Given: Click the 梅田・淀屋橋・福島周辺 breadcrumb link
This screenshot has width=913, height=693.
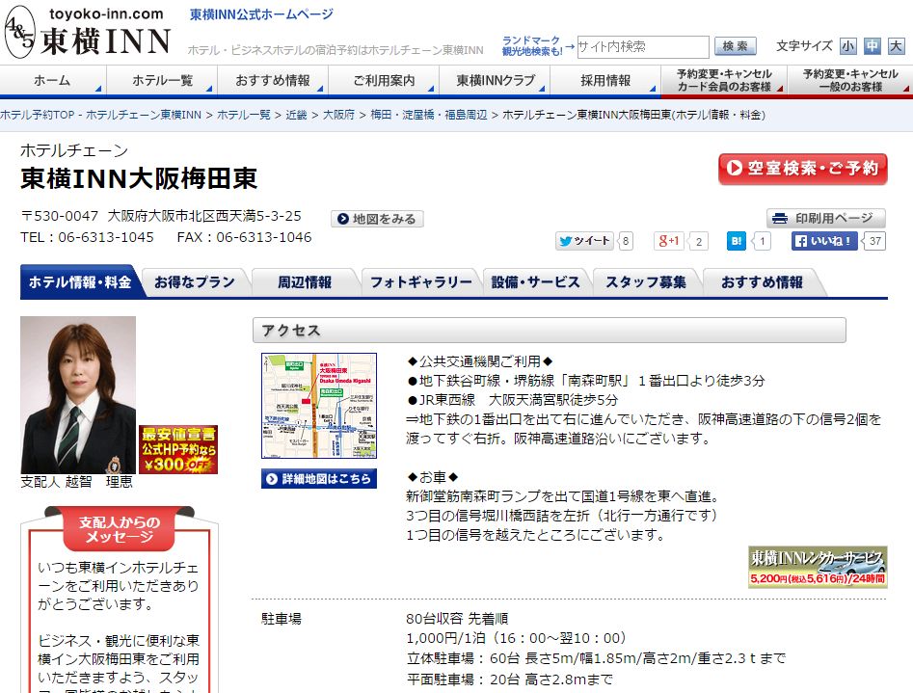Looking at the screenshot, I should pyautogui.click(x=429, y=115).
